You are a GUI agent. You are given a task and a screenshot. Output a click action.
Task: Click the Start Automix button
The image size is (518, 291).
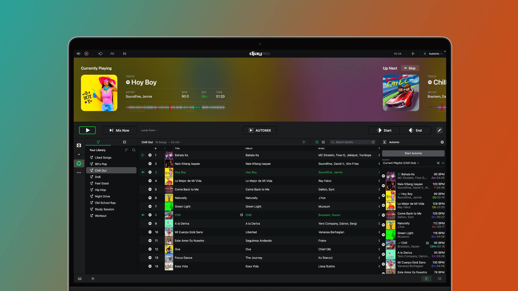(x=413, y=153)
